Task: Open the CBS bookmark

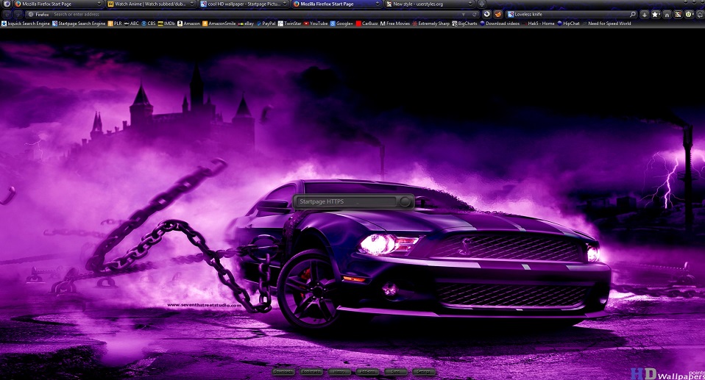Action: click(x=149, y=24)
